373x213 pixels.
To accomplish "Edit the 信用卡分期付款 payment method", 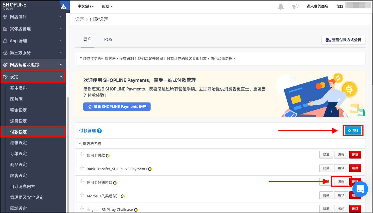I will tap(341, 182).
